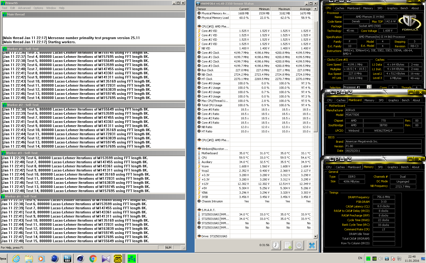Viewport: 426px width, 263px height.
Task: Switch to the green Prime95 taskbar button
Action: click(132, 258)
